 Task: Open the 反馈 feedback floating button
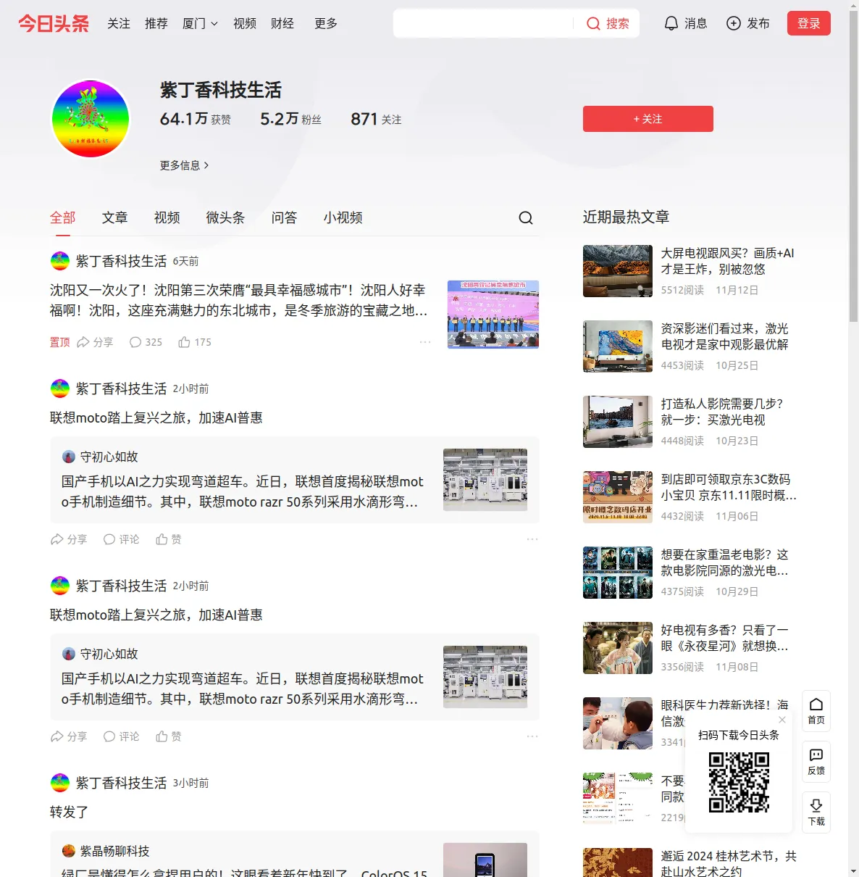(x=816, y=762)
